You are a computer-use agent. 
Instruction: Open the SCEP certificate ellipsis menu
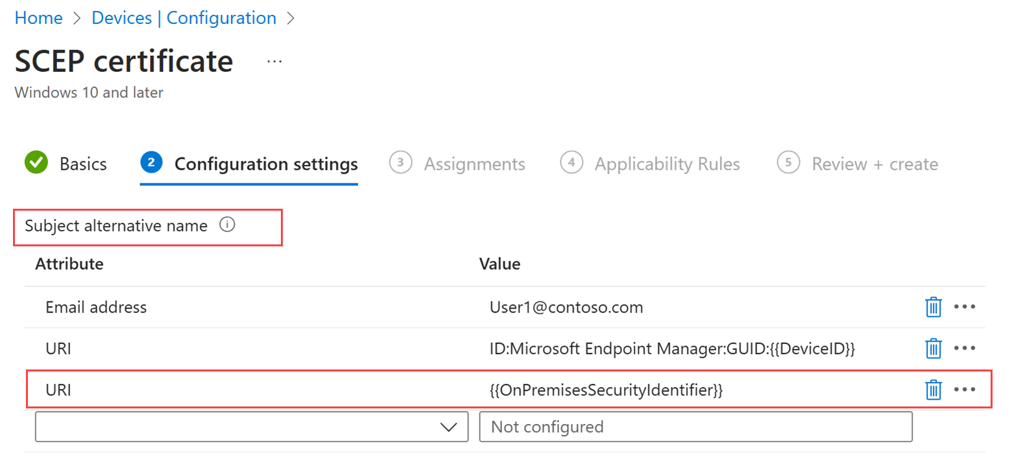[274, 61]
